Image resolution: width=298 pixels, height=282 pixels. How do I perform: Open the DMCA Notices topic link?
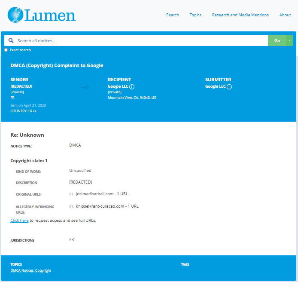(x=22, y=270)
